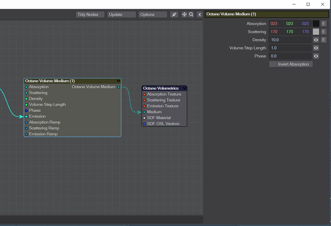
Task: Click the Update button
Action: click(x=121, y=14)
